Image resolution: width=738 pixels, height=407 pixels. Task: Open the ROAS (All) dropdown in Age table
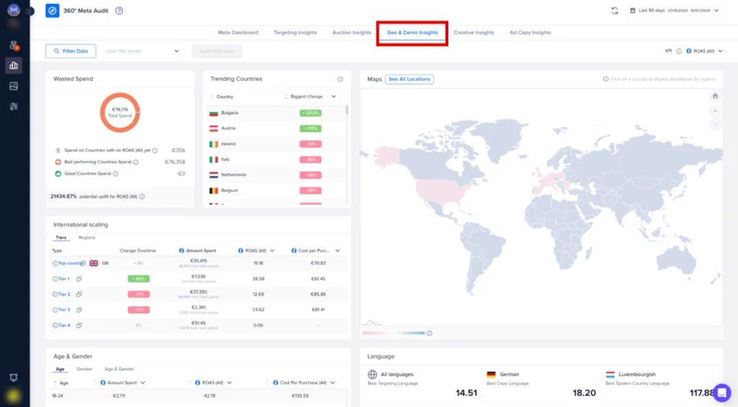pyautogui.click(x=229, y=383)
